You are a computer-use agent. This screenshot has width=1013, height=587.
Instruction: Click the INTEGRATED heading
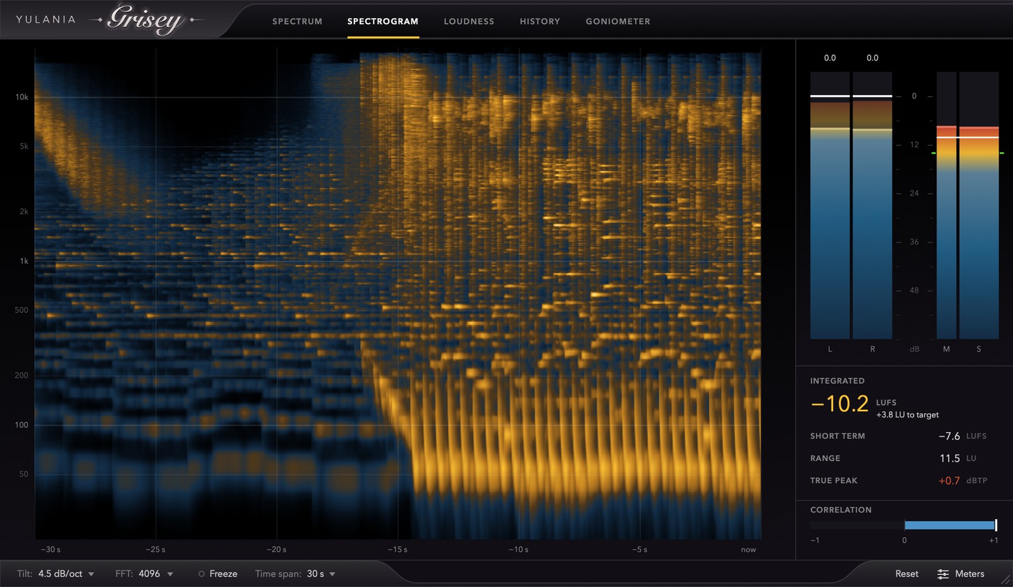coord(837,381)
